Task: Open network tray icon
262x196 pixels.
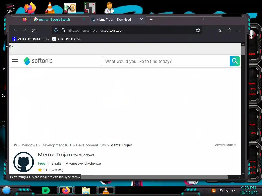Action: [227, 190]
